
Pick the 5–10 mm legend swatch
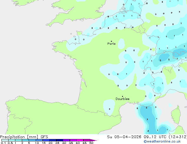pos(32,140)
